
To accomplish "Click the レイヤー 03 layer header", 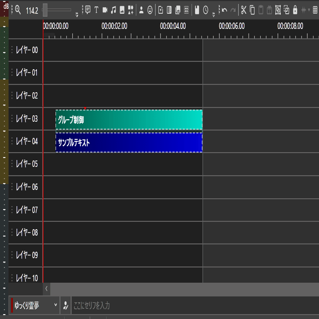I will click(26, 118).
